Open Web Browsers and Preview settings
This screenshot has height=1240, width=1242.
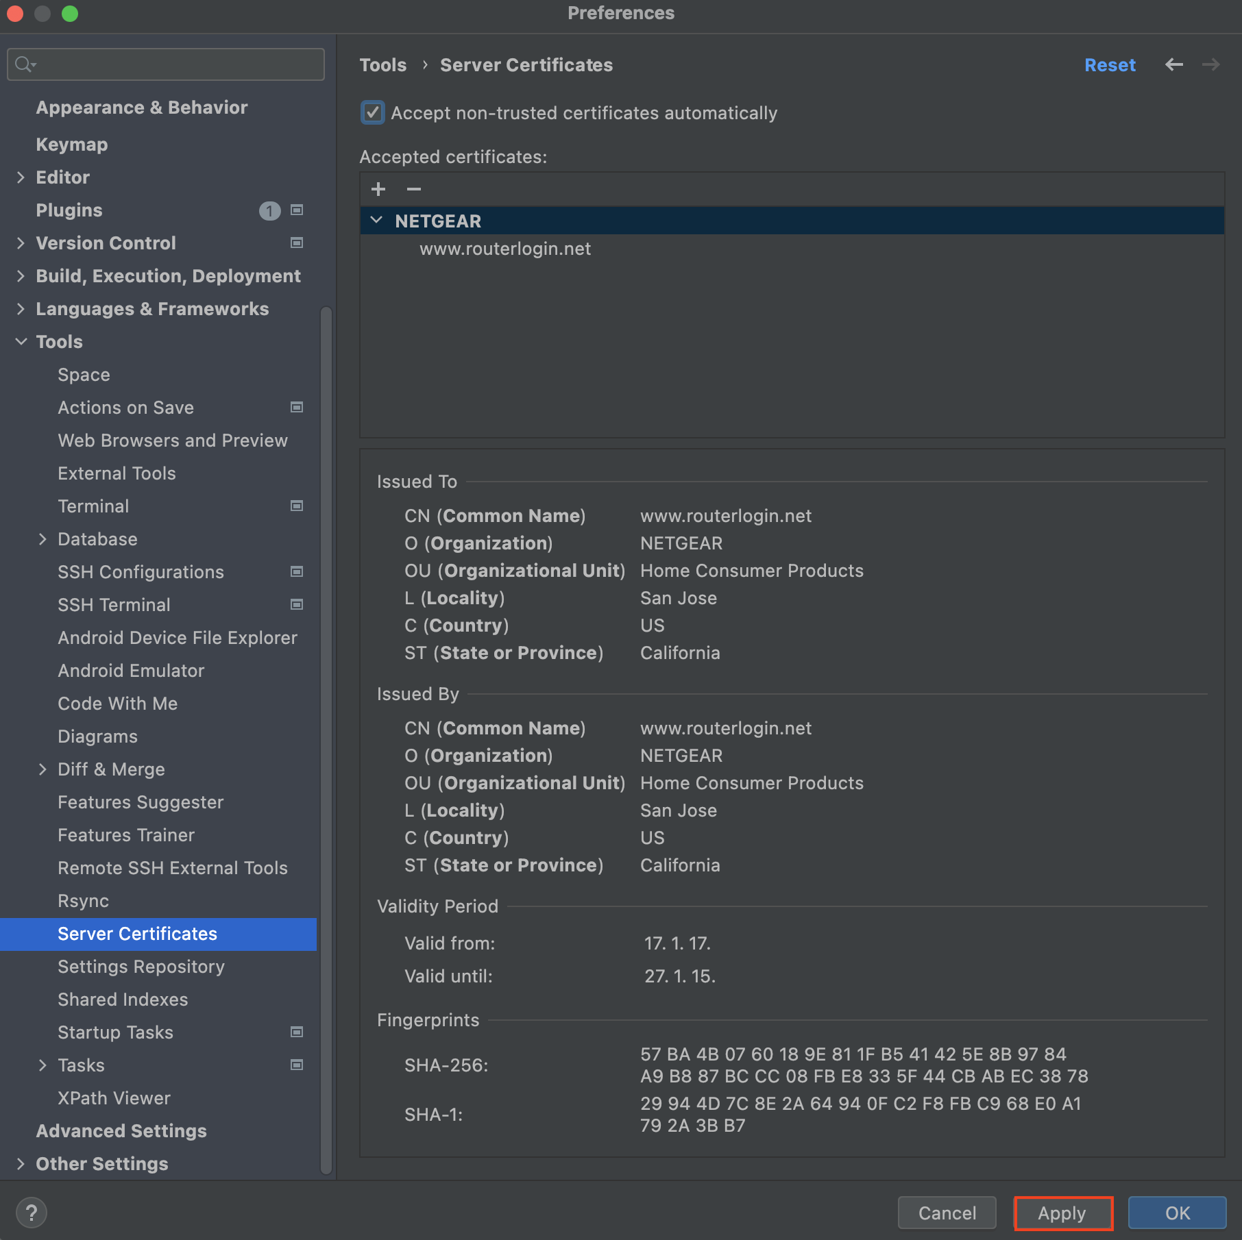pos(173,441)
